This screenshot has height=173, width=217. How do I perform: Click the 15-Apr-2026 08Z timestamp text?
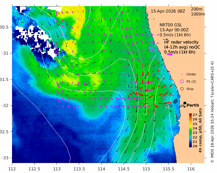(x=168, y=11)
